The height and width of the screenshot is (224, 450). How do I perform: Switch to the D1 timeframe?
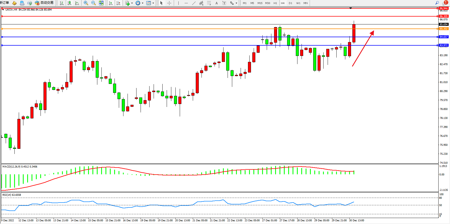coord(290,3)
